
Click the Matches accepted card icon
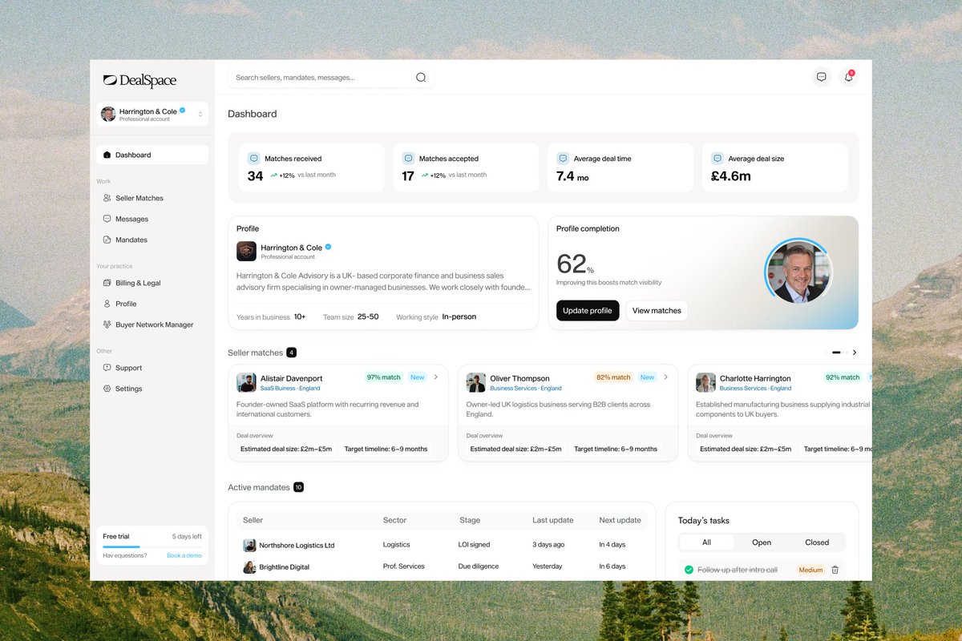tap(408, 159)
